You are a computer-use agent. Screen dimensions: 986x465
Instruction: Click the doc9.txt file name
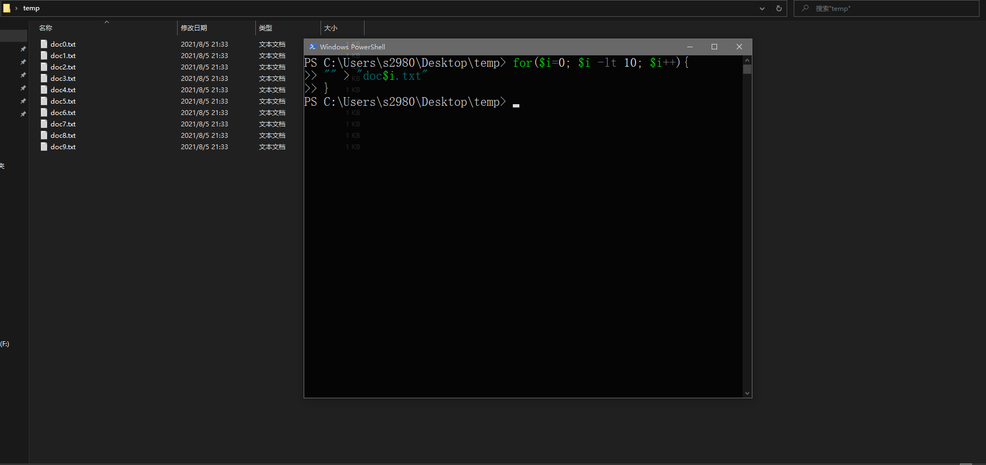[63, 147]
